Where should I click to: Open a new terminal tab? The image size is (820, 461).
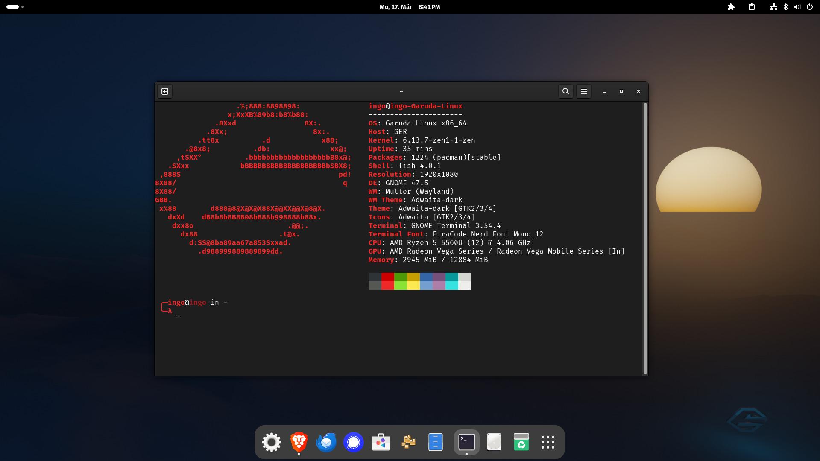tap(165, 91)
